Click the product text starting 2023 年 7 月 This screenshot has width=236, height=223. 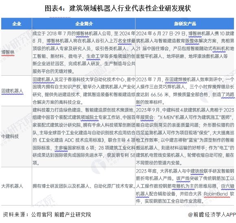point(185,91)
